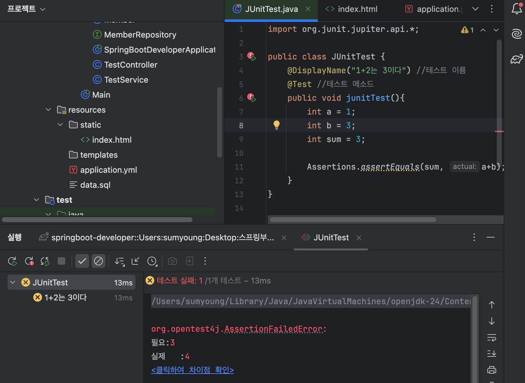This screenshot has height=383, width=525.
Task: Toggle soft-wrap in console
Action: click(x=492, y=338)
